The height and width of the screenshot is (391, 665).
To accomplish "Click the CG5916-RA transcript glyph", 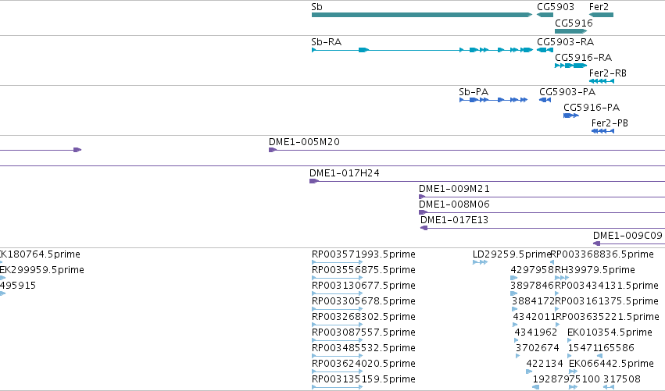I will (571, 66).
